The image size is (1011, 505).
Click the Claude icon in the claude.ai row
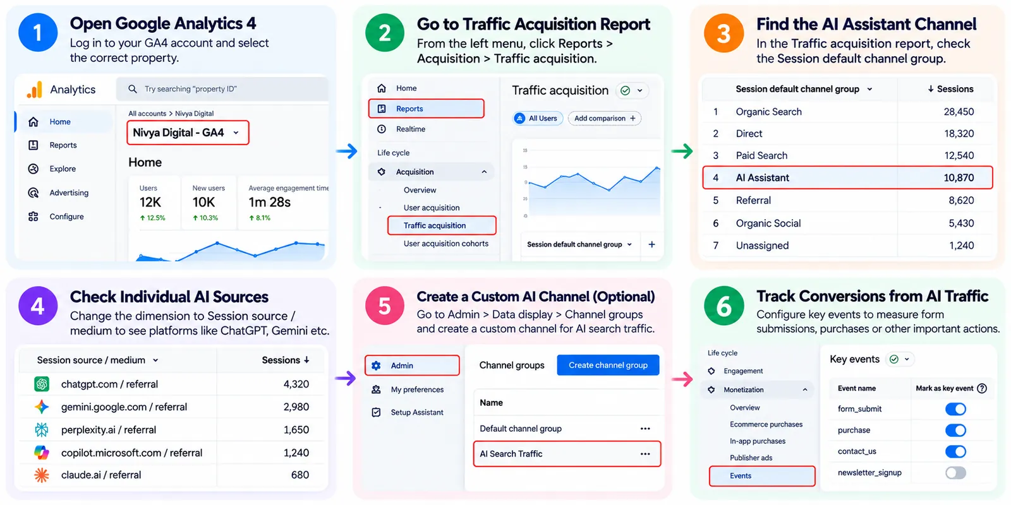[x=42, y=475]
